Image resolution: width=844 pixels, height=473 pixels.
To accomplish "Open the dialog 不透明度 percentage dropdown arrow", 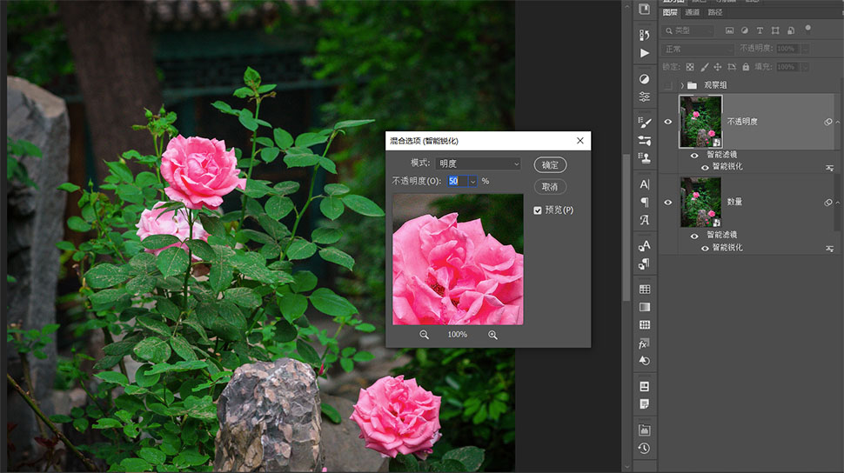I will click(x=472, y=182).
